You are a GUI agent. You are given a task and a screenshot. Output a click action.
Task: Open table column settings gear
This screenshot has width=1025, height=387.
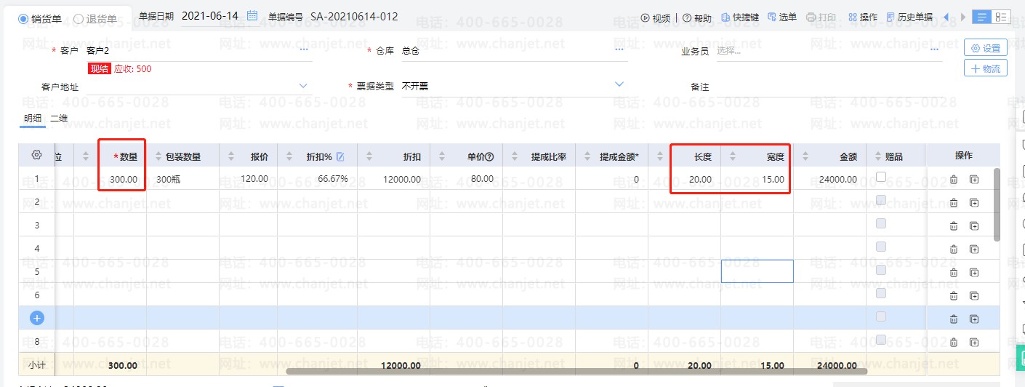[36, 155]
